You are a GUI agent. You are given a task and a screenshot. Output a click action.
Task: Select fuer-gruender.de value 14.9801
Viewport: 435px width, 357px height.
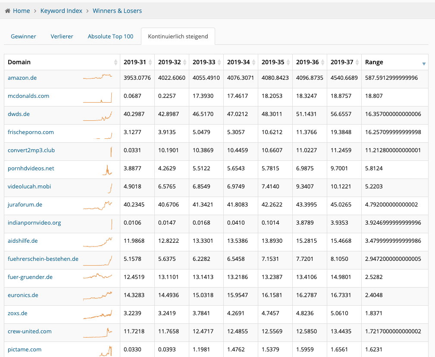341,277
